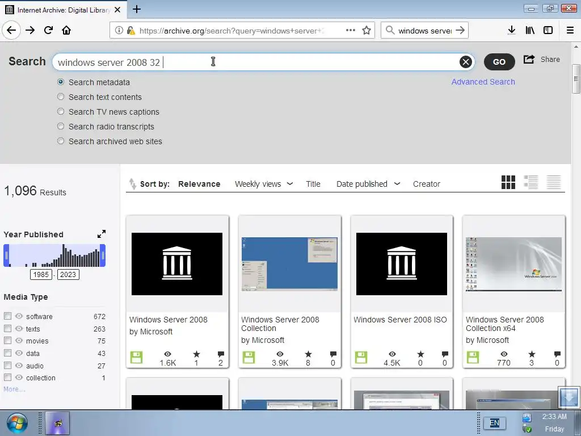This screenshot has height=436, width=581.
Task: Check the audio media type filter
Action: click(7, 366)
